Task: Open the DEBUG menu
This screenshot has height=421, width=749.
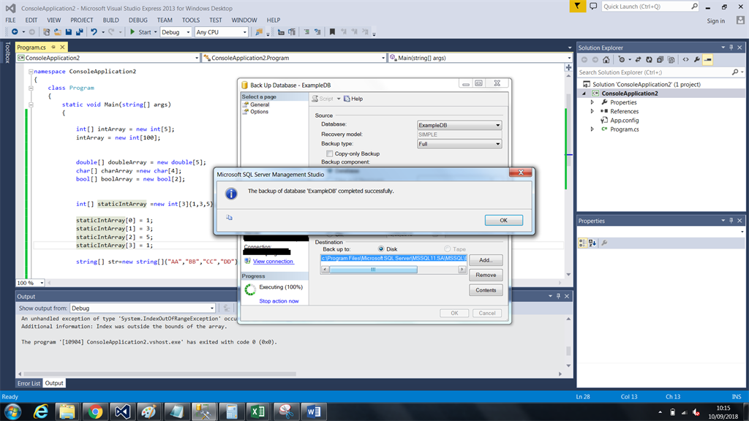Action: pyautogui.click(x=138, y=20)
